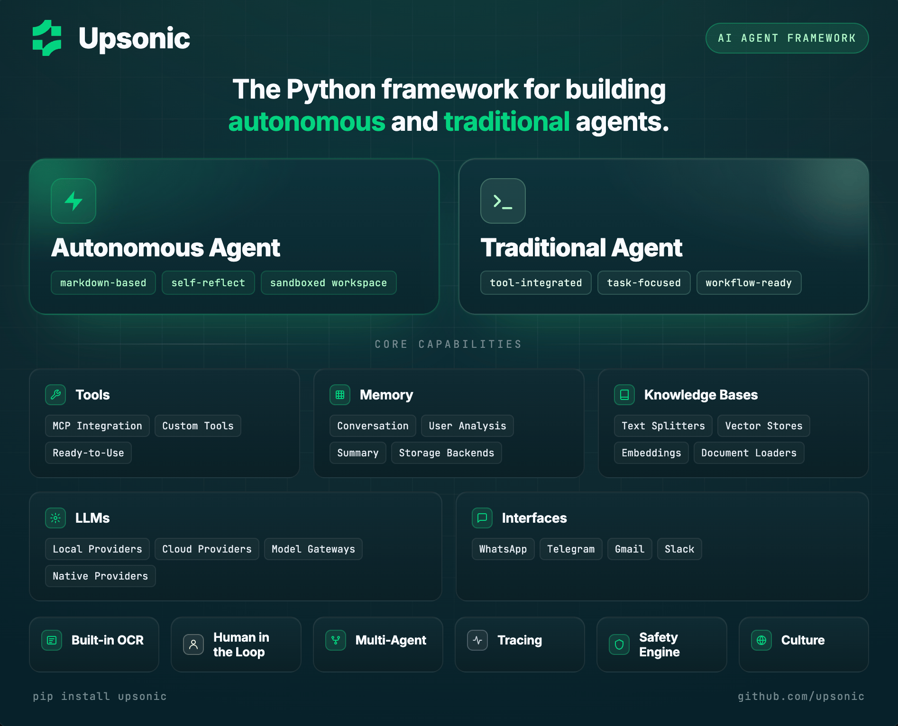Image resolution: width=898 pixels, height=726 pixels.
Task: Click the Culture label
Action: tap(803, 640)
